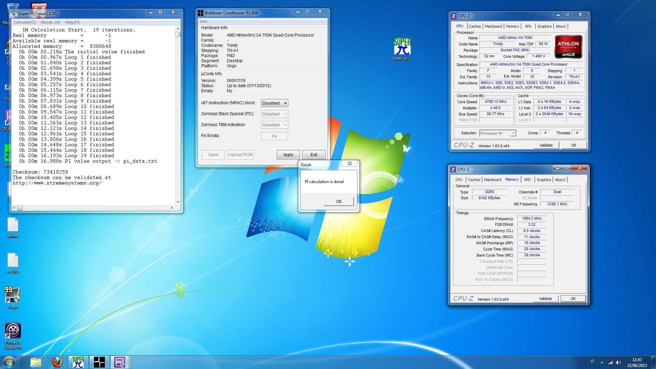Click the Upload ROM button
The height and width of the screenshot is (369, 656).
click(x=241, y=155)
